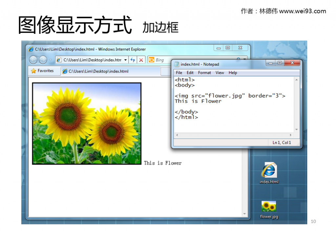Viewport: 336px width, 232px height.
Task: Select the flower.jpg desktop icon
Action: [269, 210]
